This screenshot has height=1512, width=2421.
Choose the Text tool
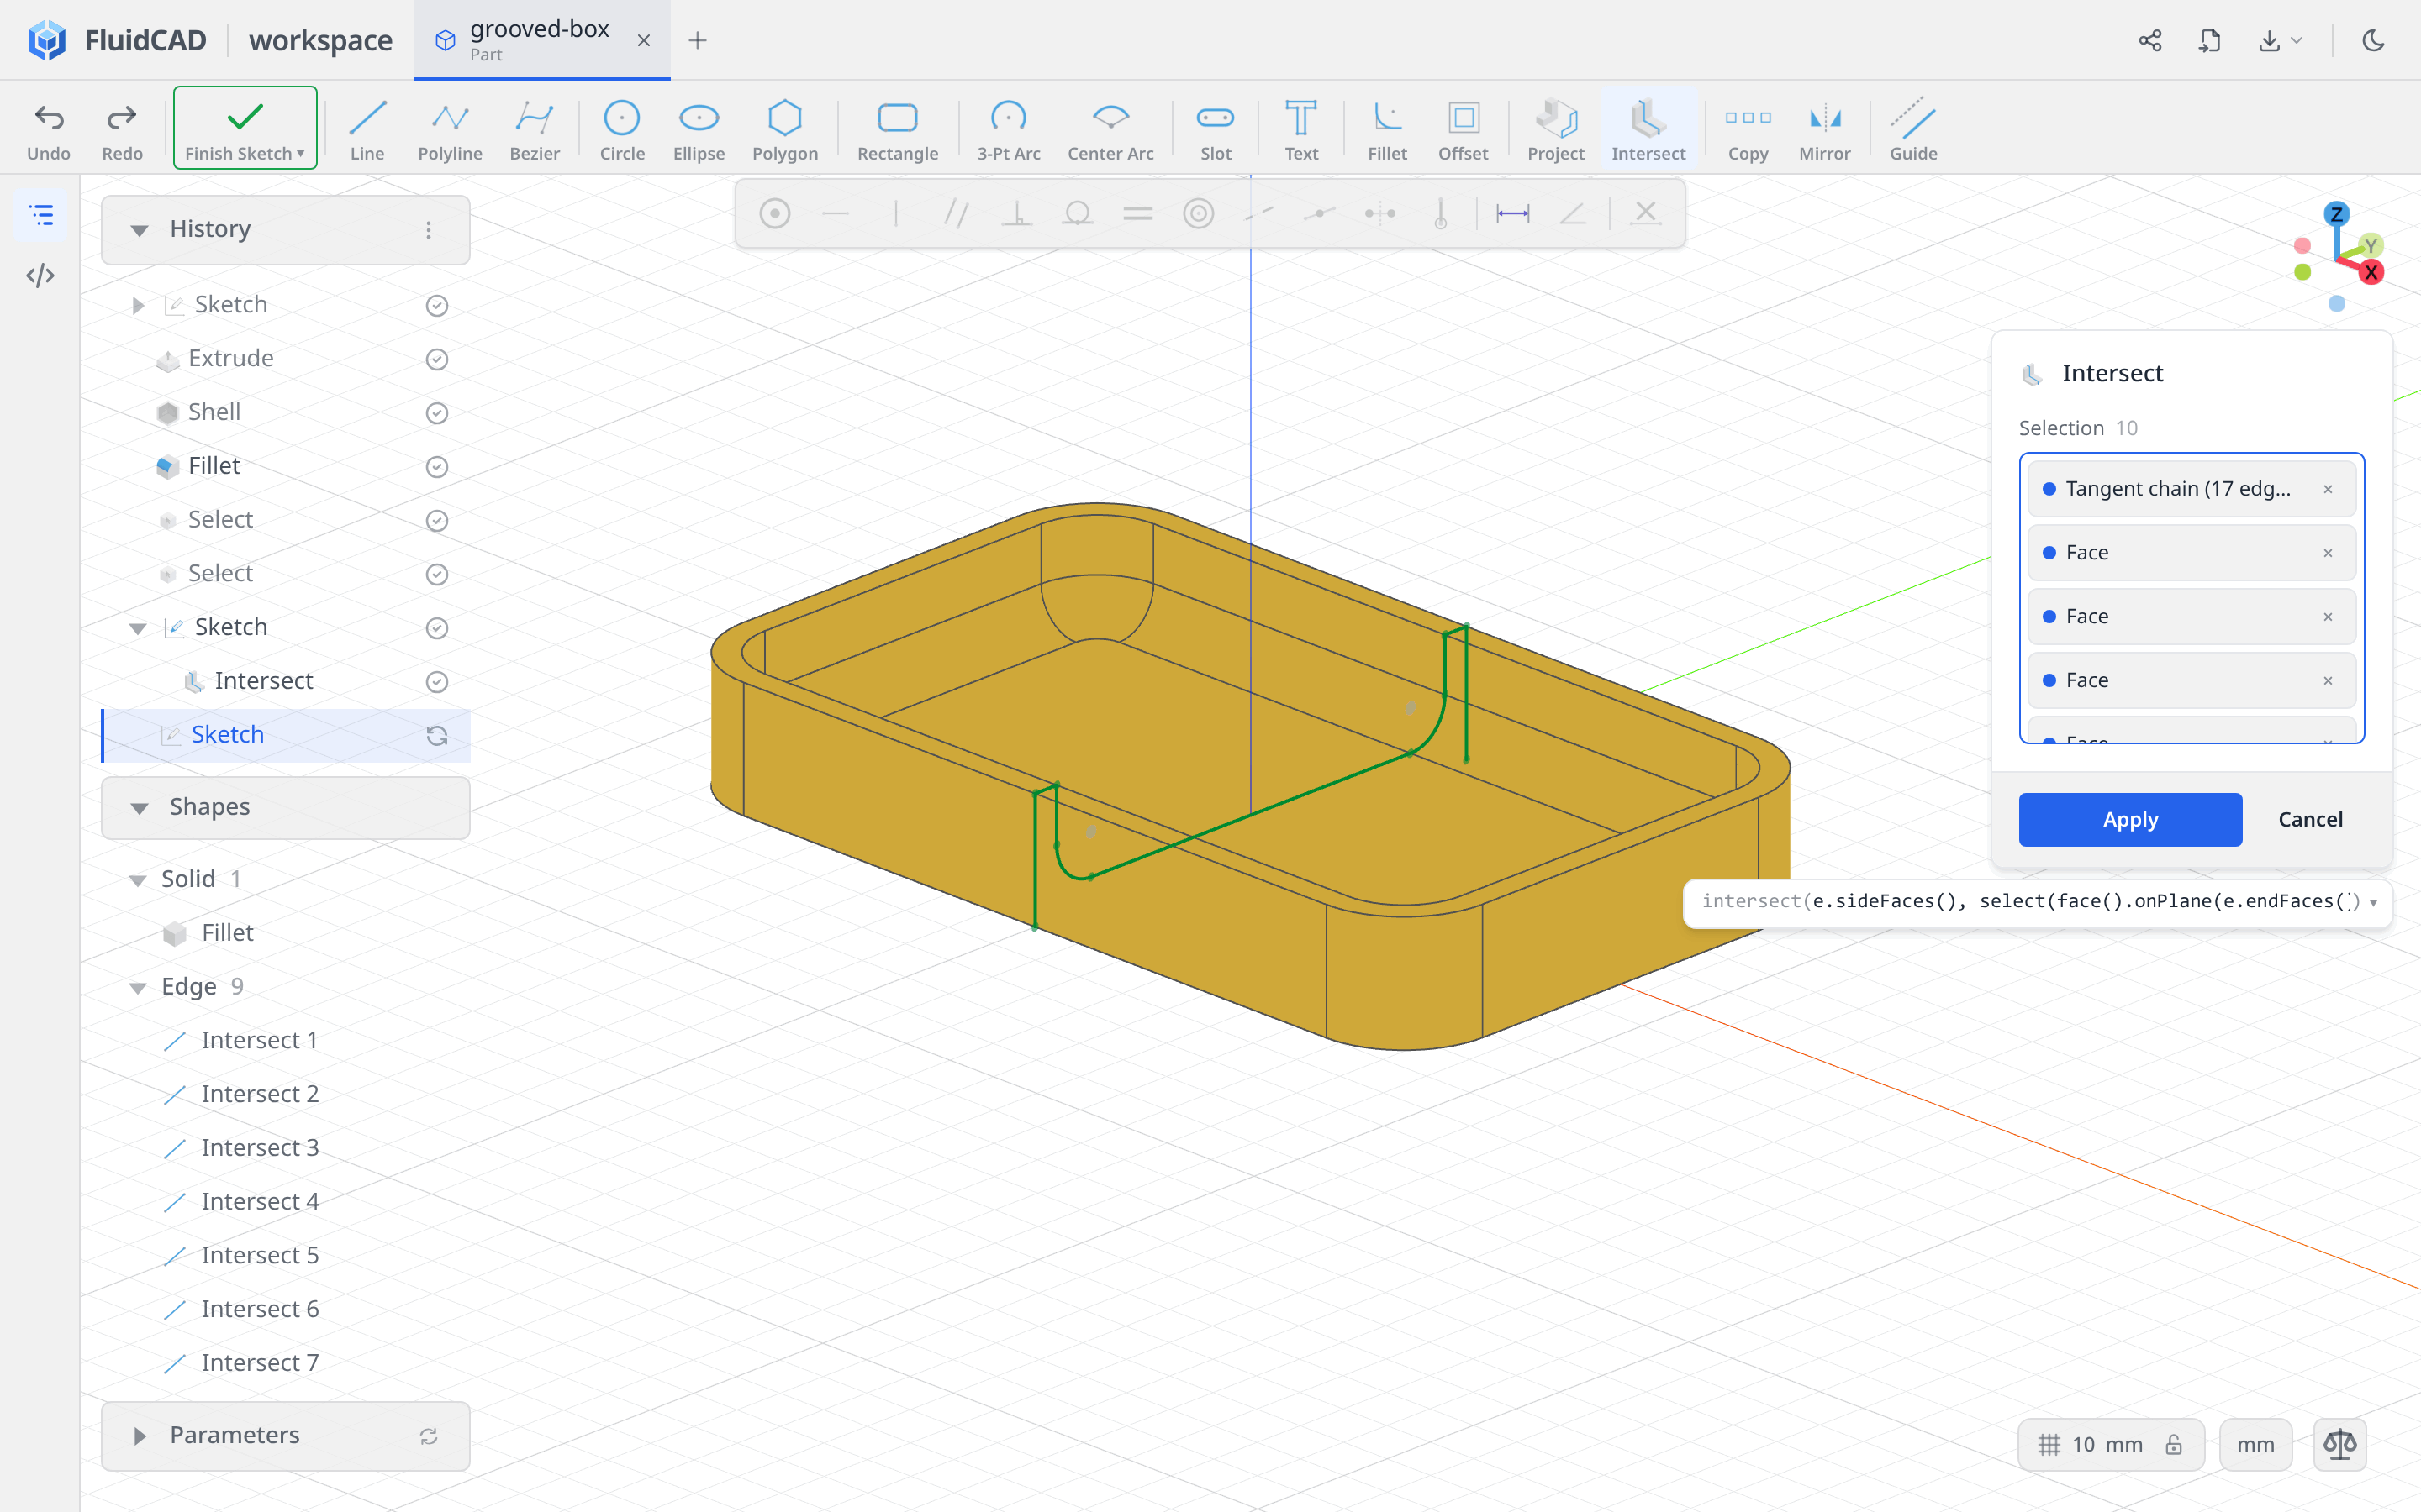coord(1300,129)
